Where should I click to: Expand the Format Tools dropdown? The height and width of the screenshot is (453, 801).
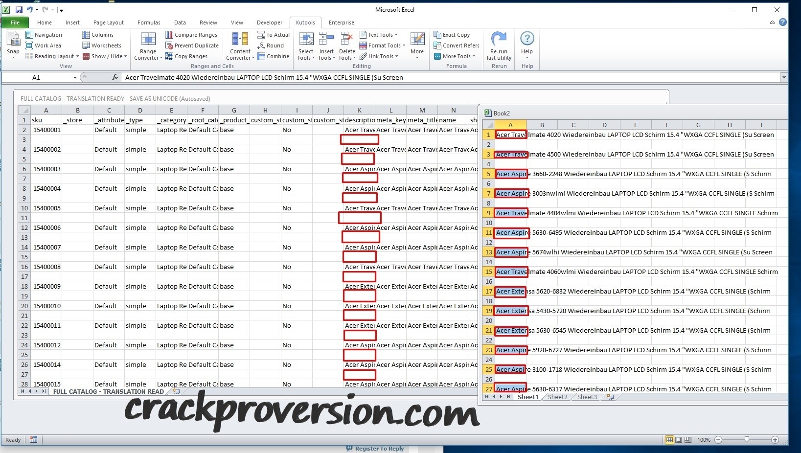click(404, 45)
